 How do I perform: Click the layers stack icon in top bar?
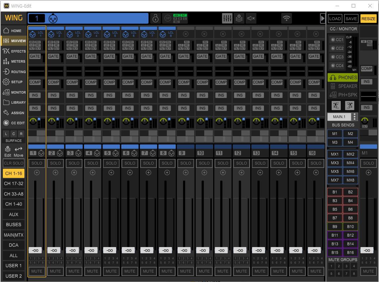tap(239, 18)
